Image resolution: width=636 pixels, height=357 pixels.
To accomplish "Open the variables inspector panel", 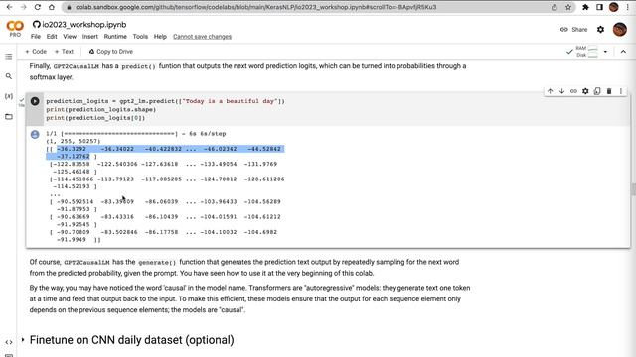I will 9,96.
